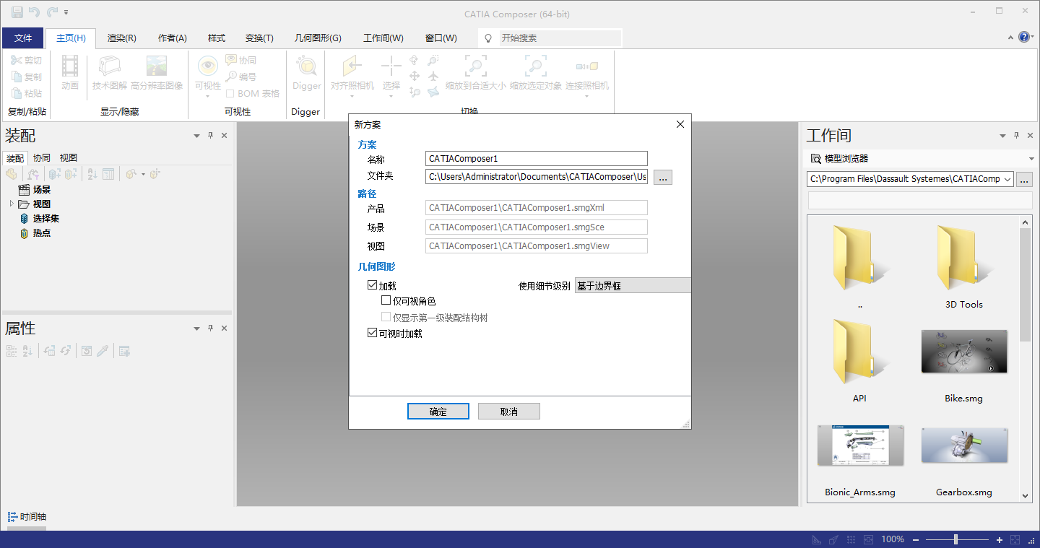Open the 基于边界框 detail level dropdown
Screen dimensions: 1040x548
(x=632, y=284)
